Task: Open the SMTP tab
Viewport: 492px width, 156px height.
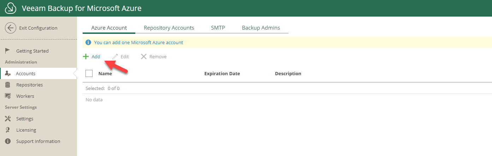Action: 218,28
